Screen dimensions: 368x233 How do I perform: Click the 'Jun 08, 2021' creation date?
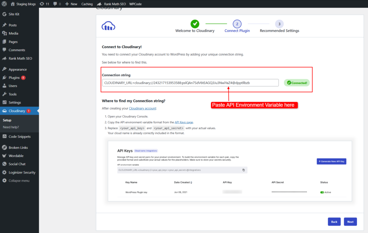pos(181,192)
